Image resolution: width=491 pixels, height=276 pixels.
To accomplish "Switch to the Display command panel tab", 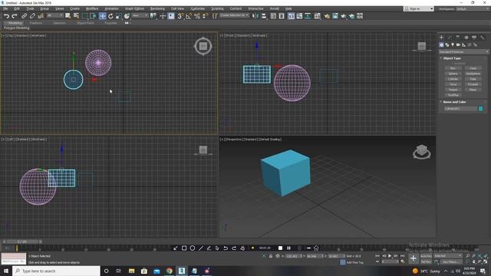I will click(474, 38).
